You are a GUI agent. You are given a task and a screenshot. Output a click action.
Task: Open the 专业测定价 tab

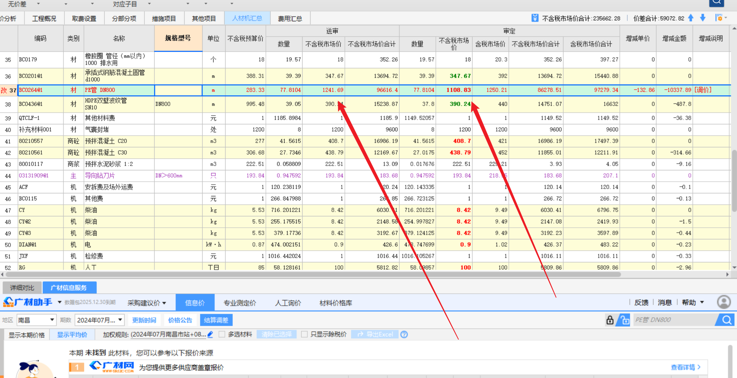click(x=240, y=303)
